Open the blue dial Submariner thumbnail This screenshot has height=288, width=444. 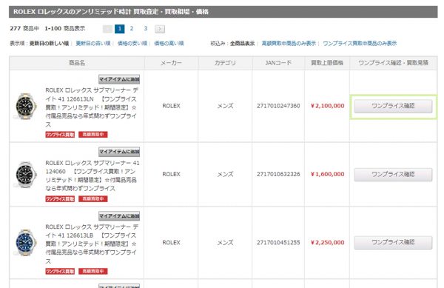[26, 243]
